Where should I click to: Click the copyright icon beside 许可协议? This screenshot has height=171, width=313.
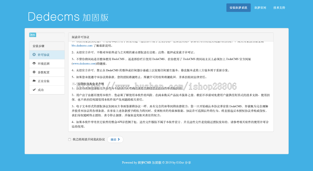point(34,55)
